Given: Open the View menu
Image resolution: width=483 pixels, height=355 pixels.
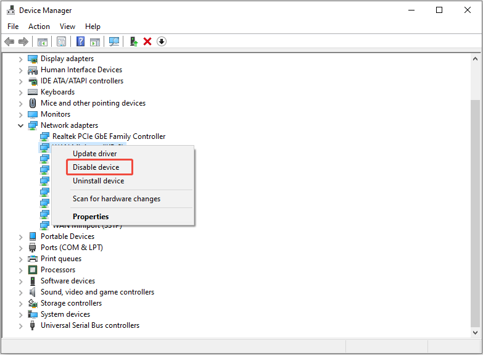Looking at the screenshot, I should (x=67, y=27).
